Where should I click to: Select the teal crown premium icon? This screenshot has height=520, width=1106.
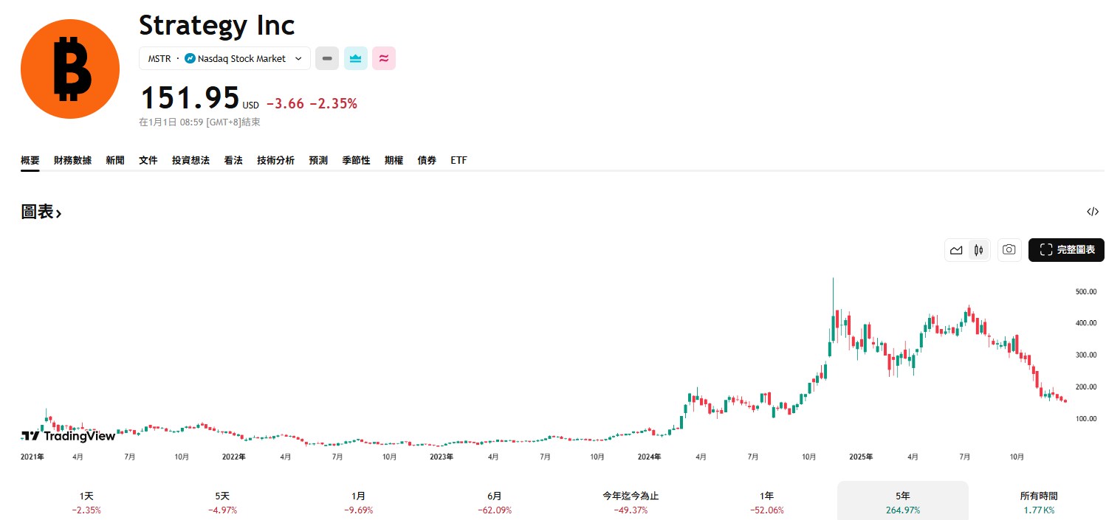click(x=355, y=58)
